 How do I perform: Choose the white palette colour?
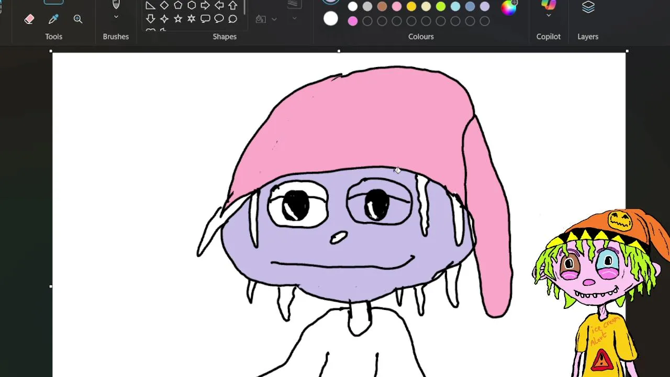click(353, 6)
